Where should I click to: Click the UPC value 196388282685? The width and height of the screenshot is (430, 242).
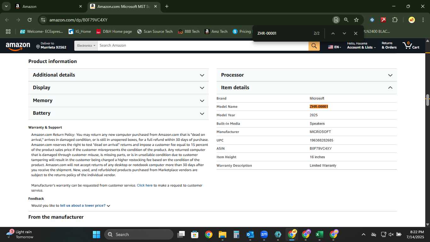(321, 140)
